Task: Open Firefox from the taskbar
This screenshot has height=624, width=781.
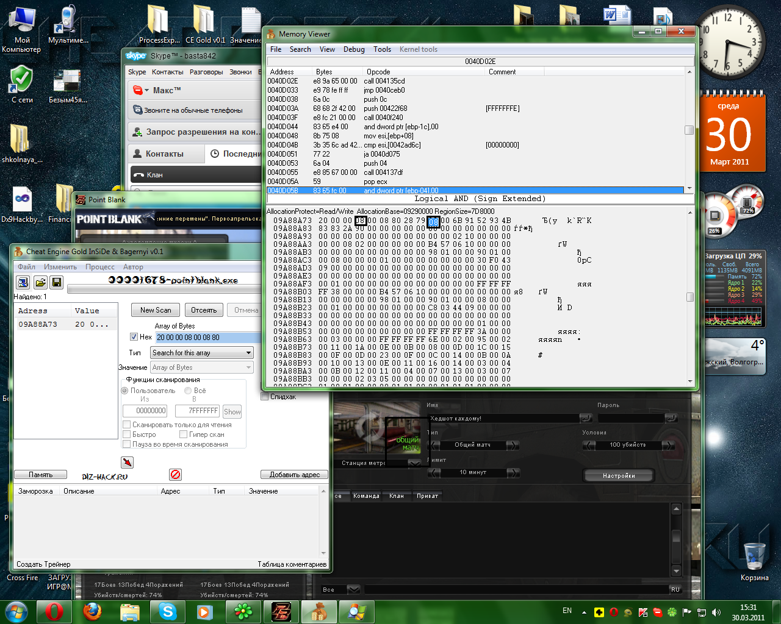Action: (92, 611)
